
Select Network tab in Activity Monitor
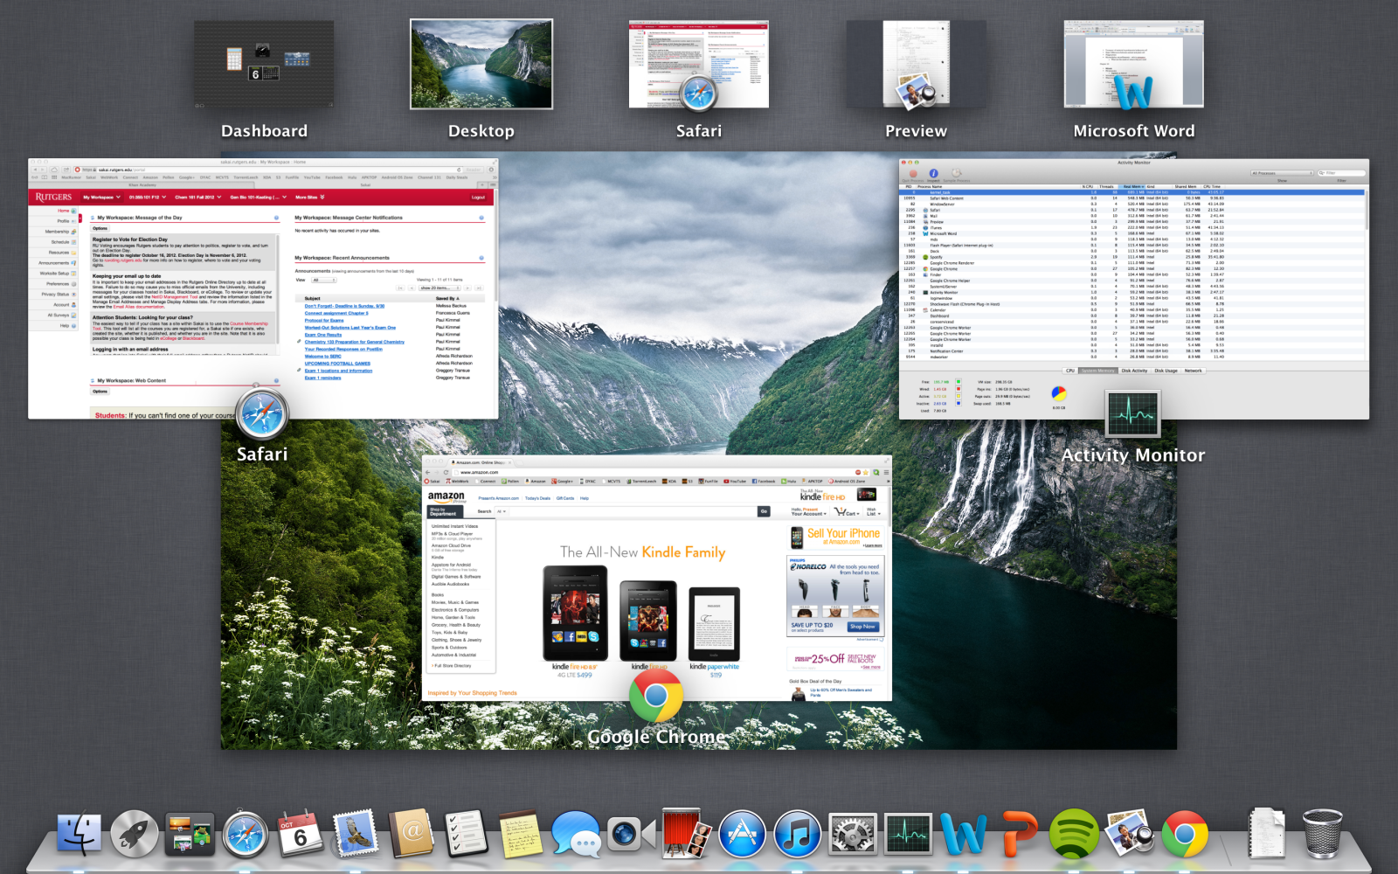coord(1193,371)
